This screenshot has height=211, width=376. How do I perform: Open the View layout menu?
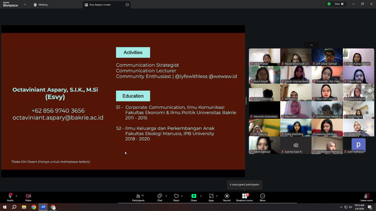[x=339, y=4]
